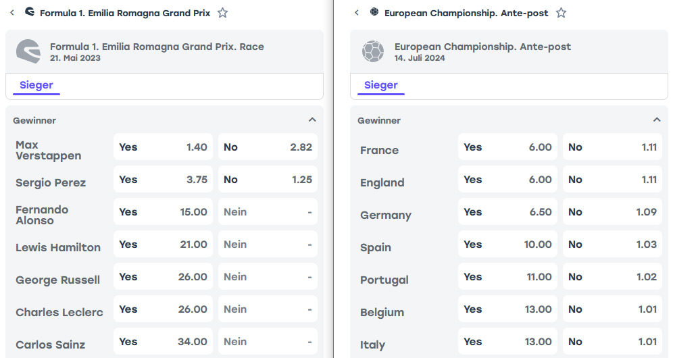Screen dimensions: 673x358
Task: Click the Sergio Perez driver name
Action: [x=51, y=182]
